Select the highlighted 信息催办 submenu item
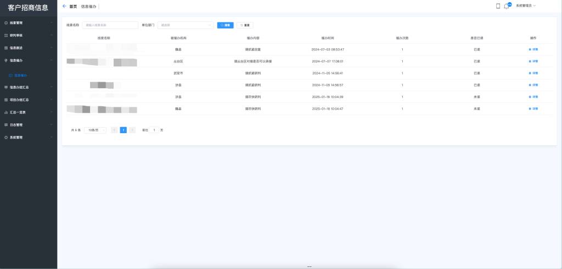Viewport: 562px width, 269px height. pyautogui.click(x=20, y=75)
